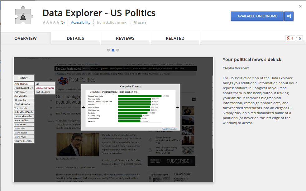Click the +1 count bubble showing 0

(299, 38)
